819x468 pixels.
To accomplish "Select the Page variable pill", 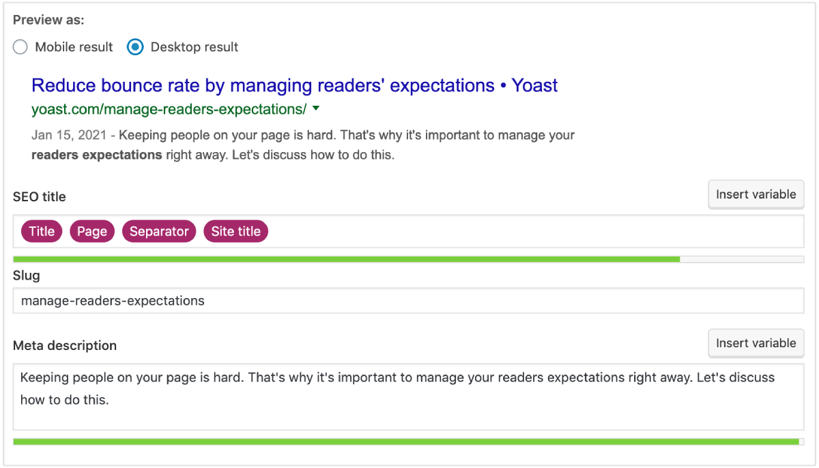I will [91, 231].
